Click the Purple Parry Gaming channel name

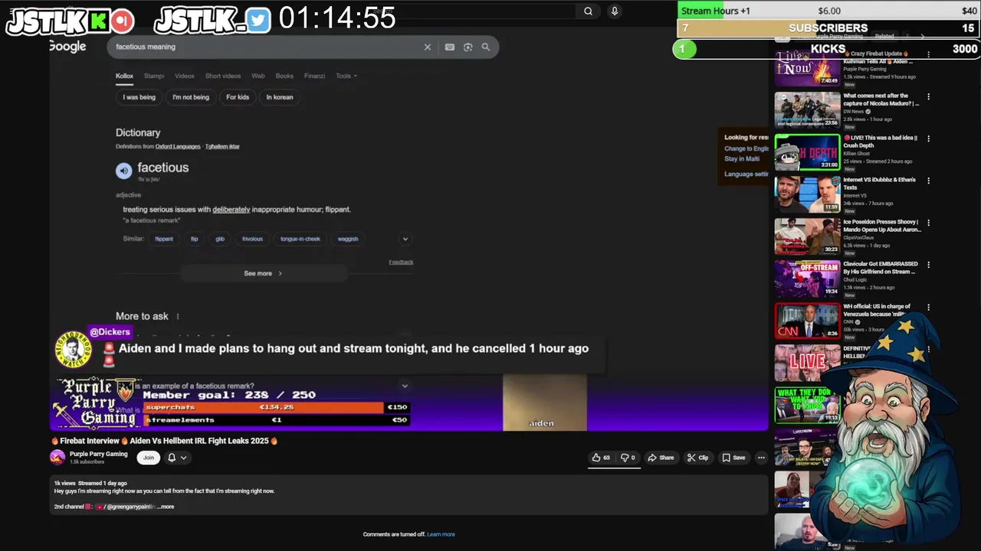coord(98,454)
